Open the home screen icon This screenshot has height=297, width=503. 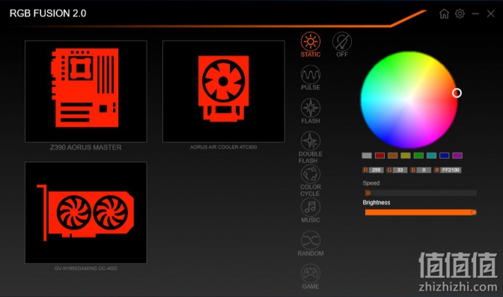[x=444, y=13]
